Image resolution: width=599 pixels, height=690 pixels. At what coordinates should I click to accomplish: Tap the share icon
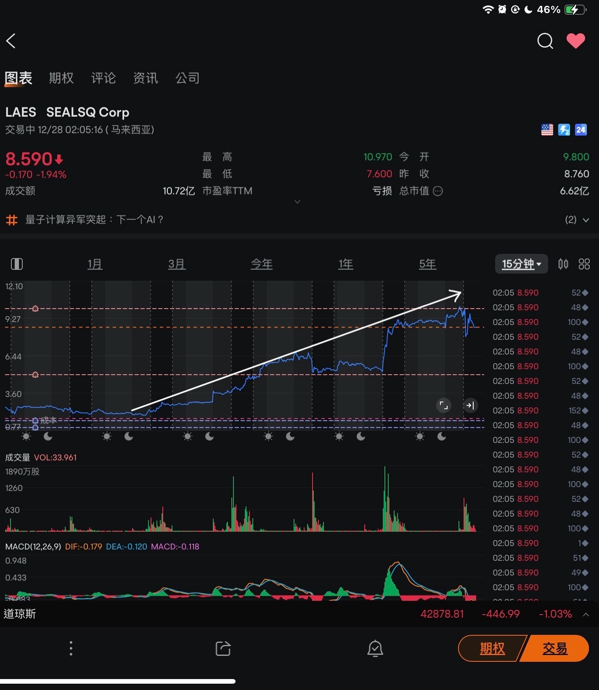(x=223, y=648)
